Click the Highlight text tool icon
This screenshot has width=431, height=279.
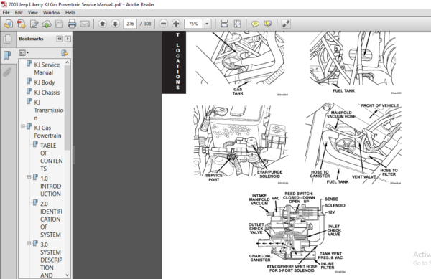(268, 24)
